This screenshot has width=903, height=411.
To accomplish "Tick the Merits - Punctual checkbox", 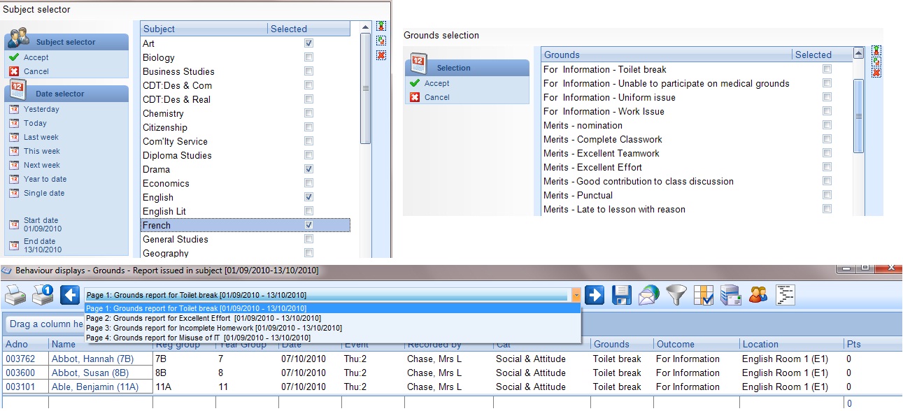I will point(827,195).
